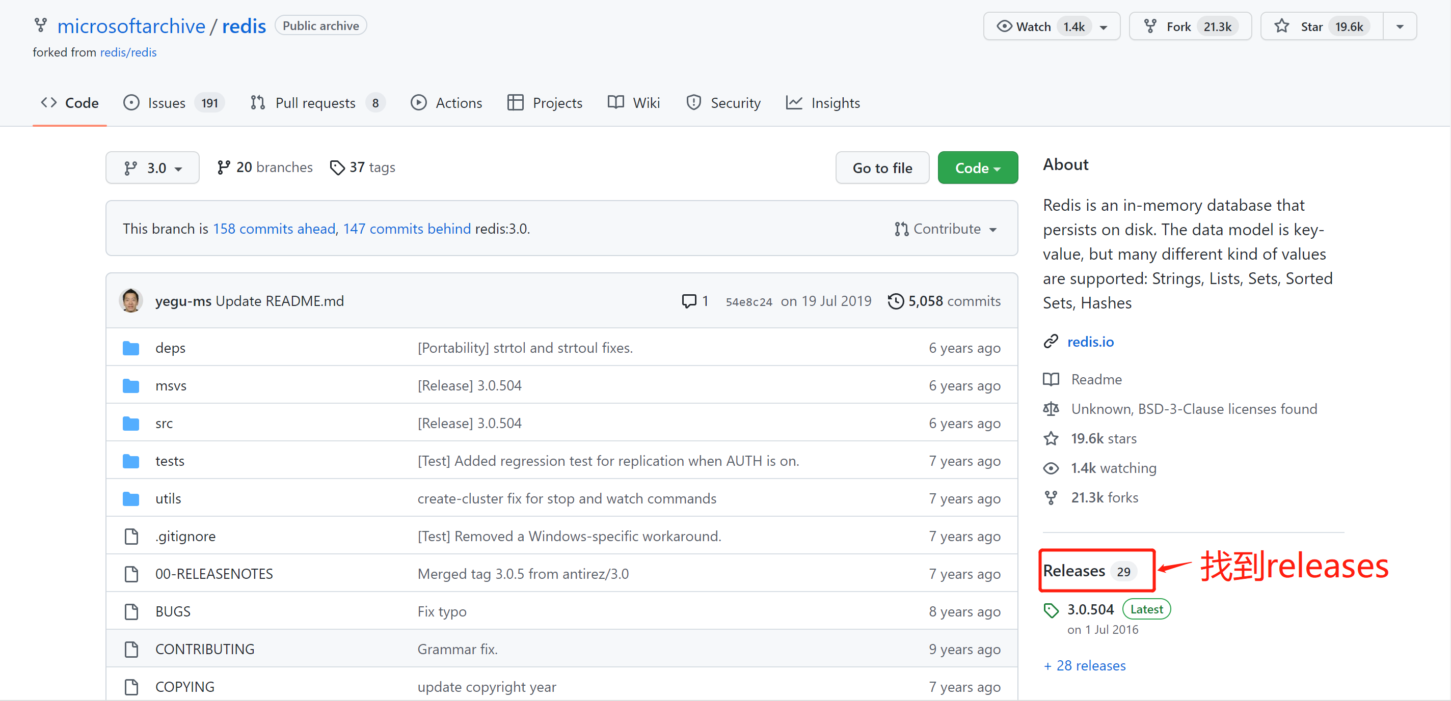The height and width of the screenshot is (701, 1451).
Task: Click the BUGS file icon
Action: (131, 612)
